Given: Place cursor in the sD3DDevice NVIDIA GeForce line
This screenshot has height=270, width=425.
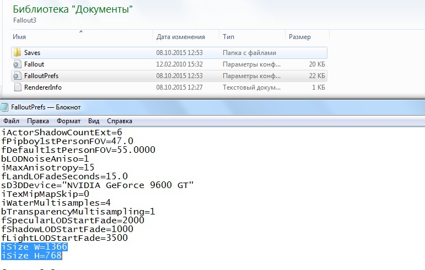Looking at the screenshot, I should [98, 185].
